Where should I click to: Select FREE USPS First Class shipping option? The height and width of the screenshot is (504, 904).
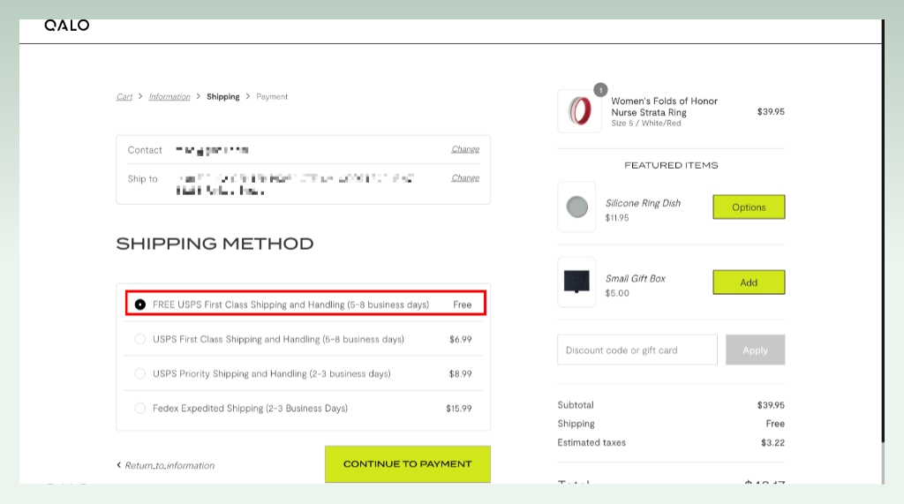pyautogui.click(x=305, y=304)
